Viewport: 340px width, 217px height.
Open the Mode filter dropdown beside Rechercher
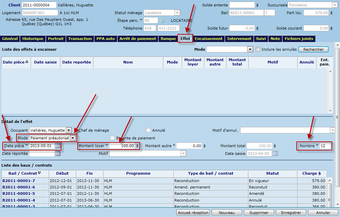[250, 49]
